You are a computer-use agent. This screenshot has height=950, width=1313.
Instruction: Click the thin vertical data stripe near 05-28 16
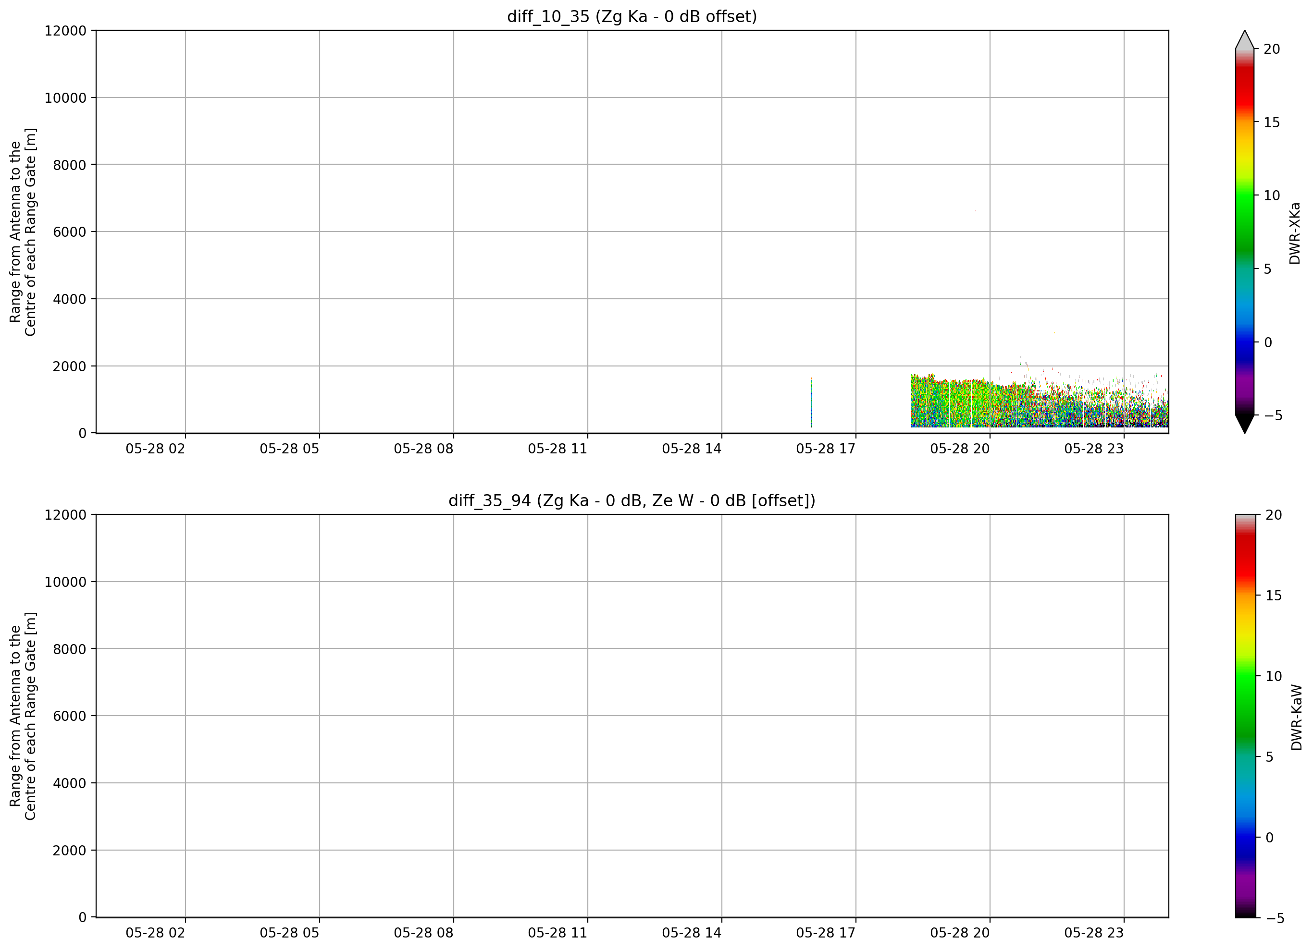point(811,402)
